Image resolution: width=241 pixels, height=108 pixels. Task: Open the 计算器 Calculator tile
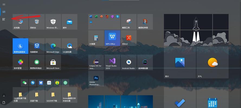tap(96, 38)
